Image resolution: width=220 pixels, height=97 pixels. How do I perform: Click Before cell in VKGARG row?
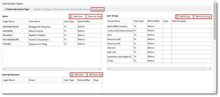(89, 44)
